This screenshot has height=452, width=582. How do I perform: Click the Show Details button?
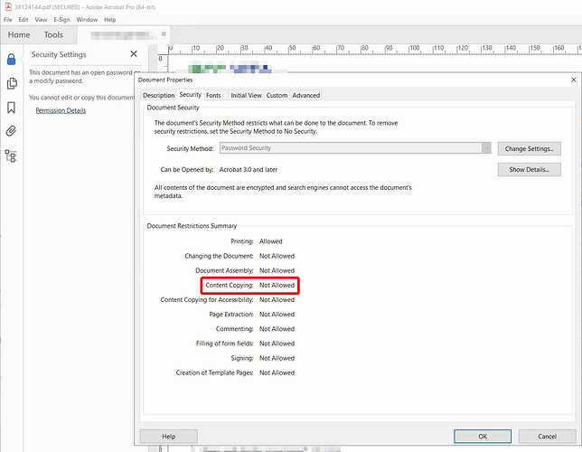pos(529,169)
